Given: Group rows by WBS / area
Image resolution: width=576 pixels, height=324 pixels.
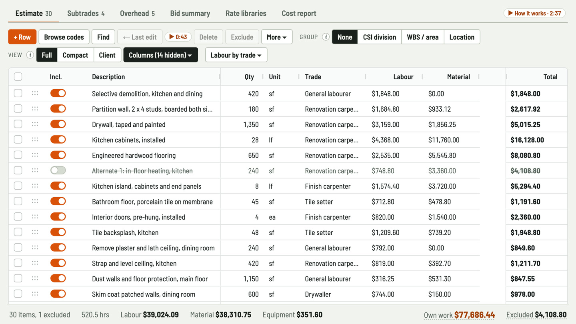Looking at the screenshot, I should coord(423,37).
